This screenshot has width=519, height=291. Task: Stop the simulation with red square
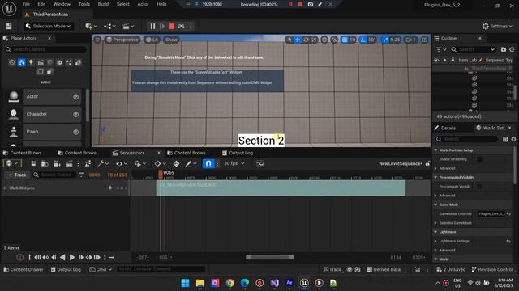171,26
